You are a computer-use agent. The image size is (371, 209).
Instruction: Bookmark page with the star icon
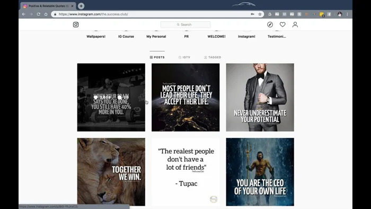[260, 14]
